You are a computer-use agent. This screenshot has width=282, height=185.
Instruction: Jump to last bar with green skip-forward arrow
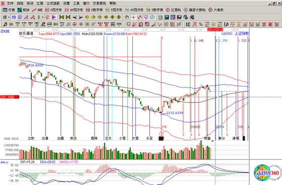(68, 17)
